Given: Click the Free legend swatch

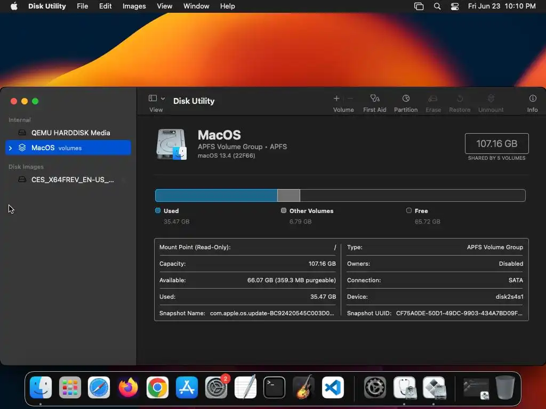Looking at the screenshot, I should click(409, 210).
